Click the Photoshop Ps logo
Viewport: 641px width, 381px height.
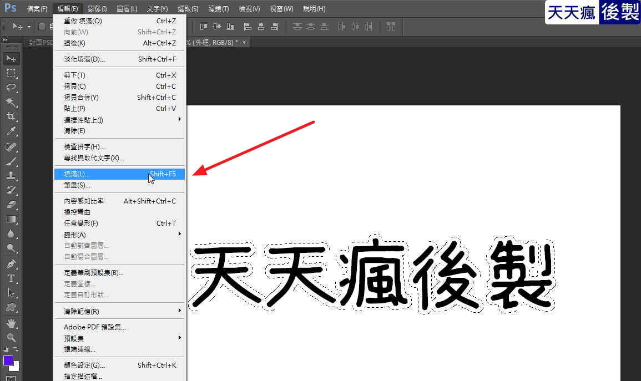pyautogui.click(x=10, y=8)
